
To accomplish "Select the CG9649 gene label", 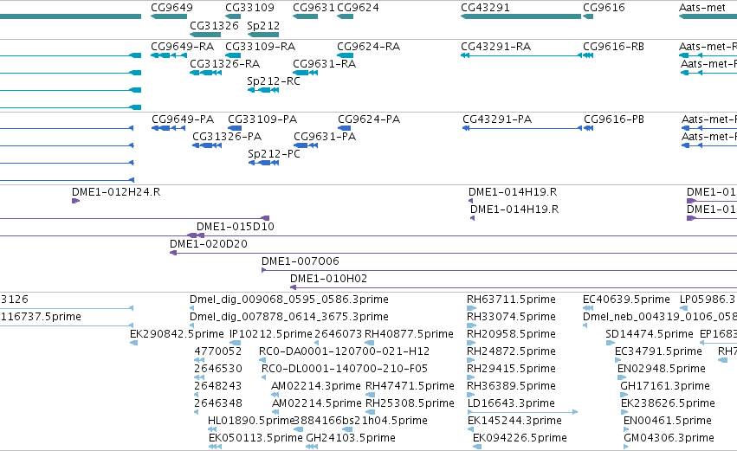I will coord(171,8).
